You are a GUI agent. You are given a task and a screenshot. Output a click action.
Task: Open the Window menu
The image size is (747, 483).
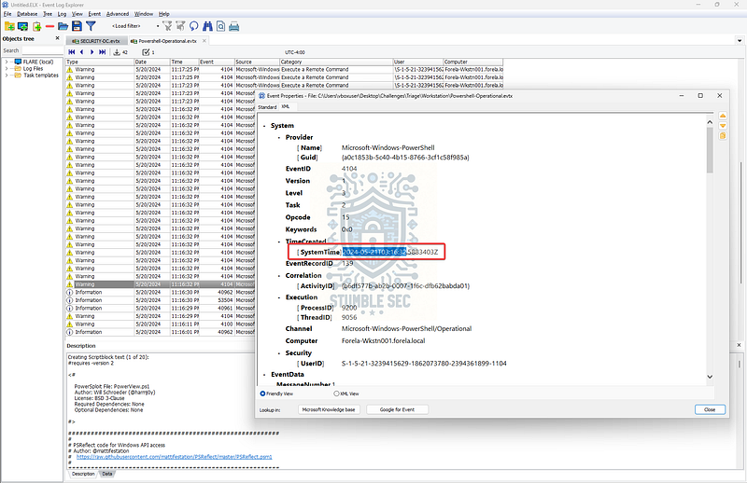[x=144, y=14]
